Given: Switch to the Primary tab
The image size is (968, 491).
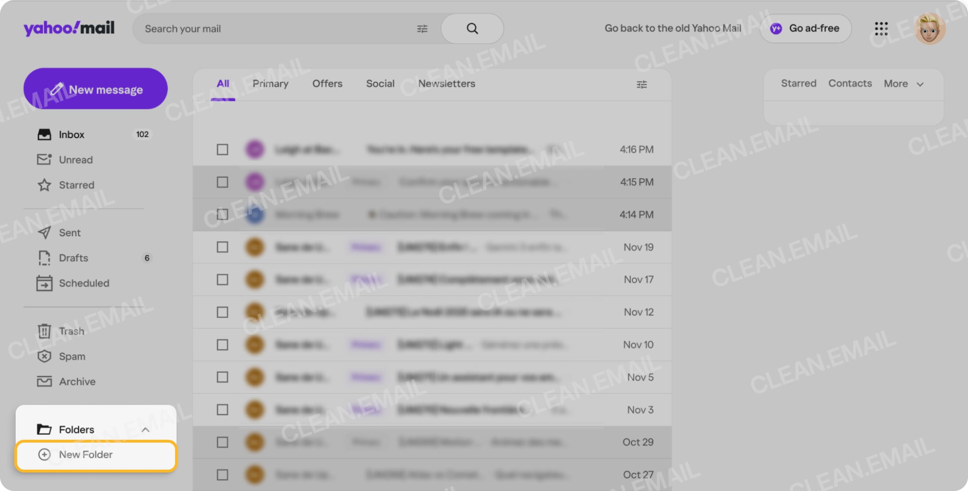Looking at the screenshot, I should pos(270,83).
